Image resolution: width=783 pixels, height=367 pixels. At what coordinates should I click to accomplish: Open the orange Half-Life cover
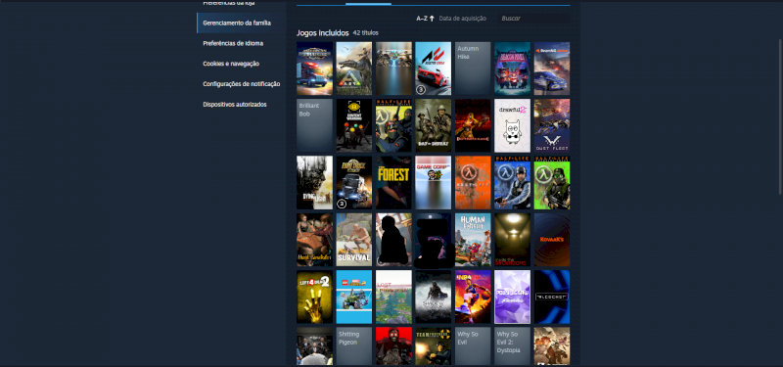473,183
